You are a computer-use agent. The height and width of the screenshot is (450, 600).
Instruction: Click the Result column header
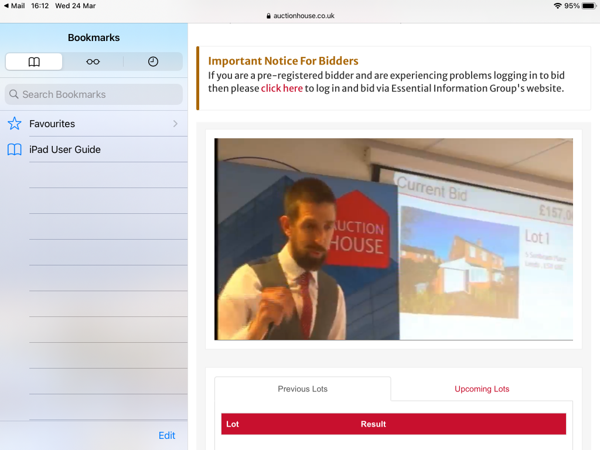point(373,424)
